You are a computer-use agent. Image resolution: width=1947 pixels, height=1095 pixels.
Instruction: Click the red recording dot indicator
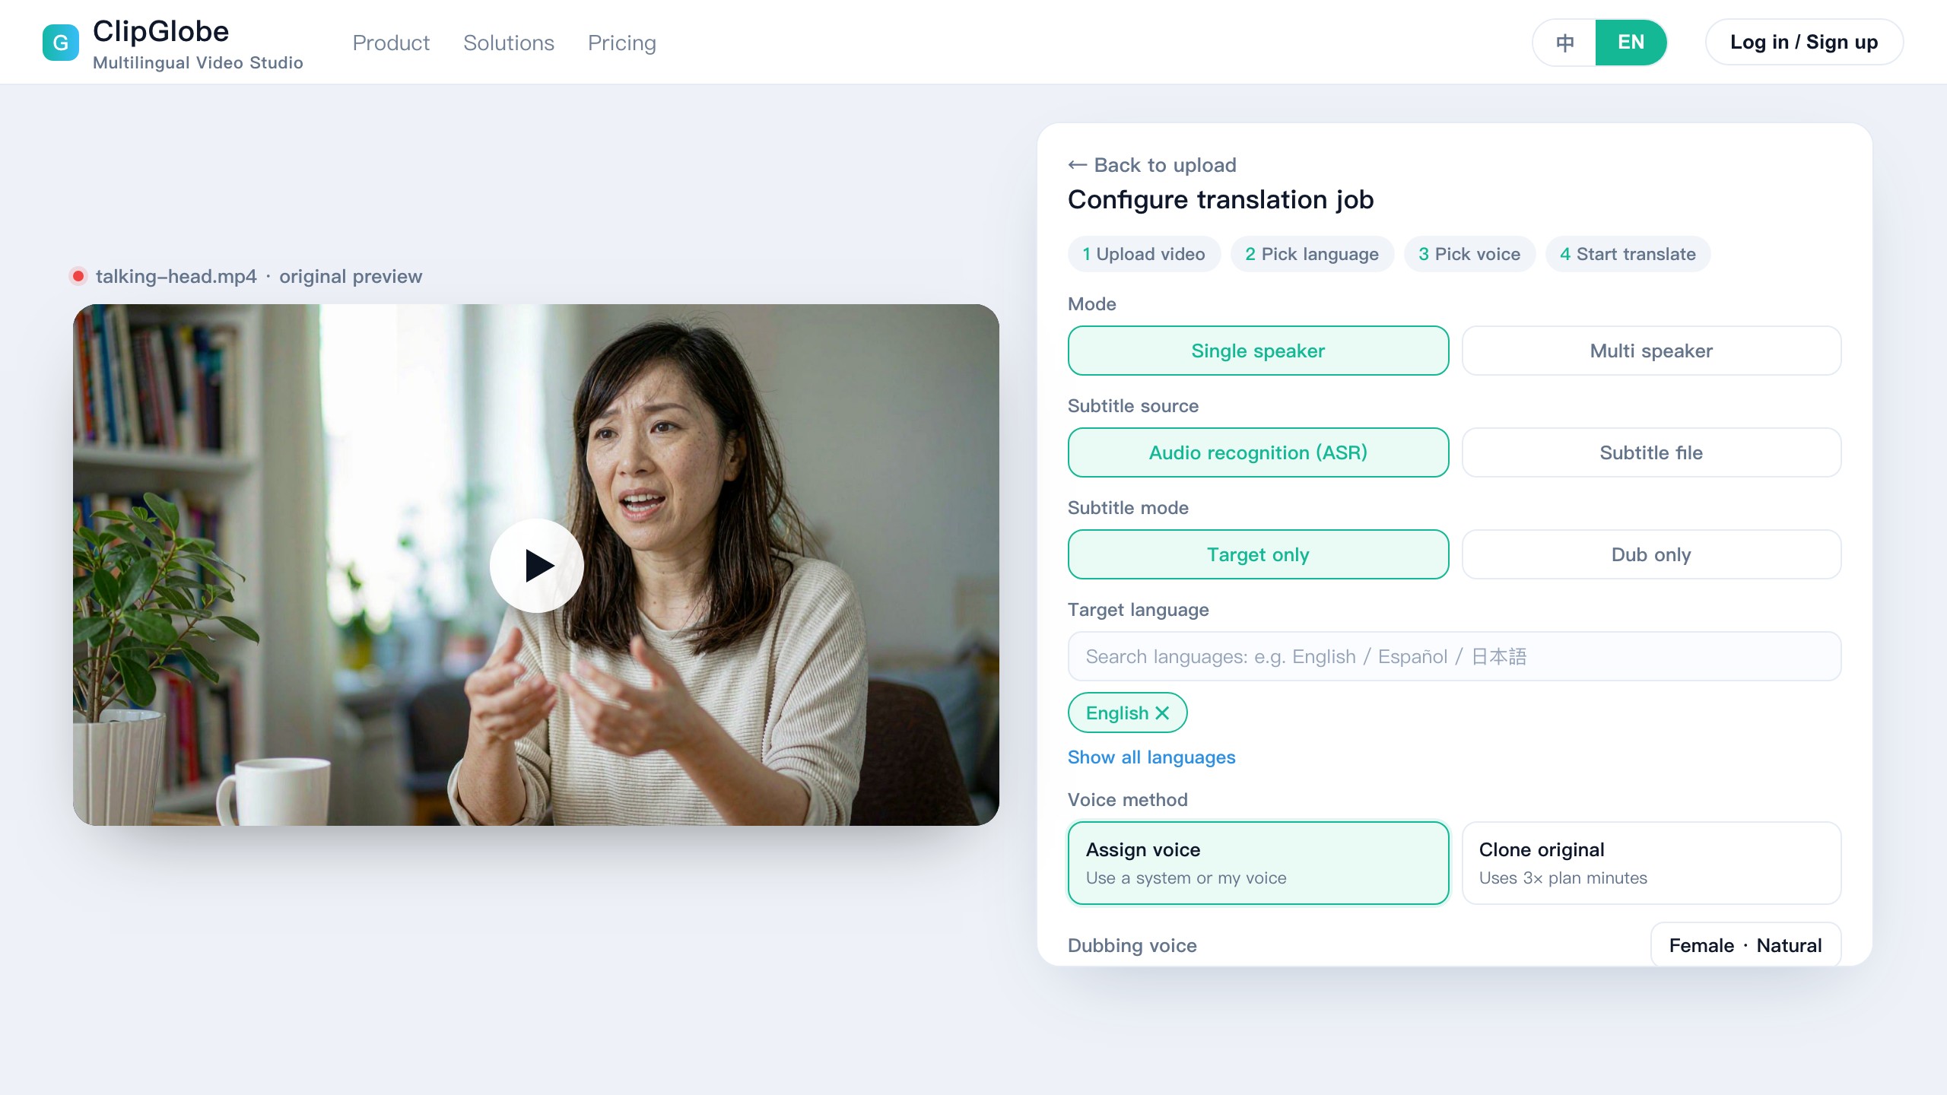[x=78, y=276]
